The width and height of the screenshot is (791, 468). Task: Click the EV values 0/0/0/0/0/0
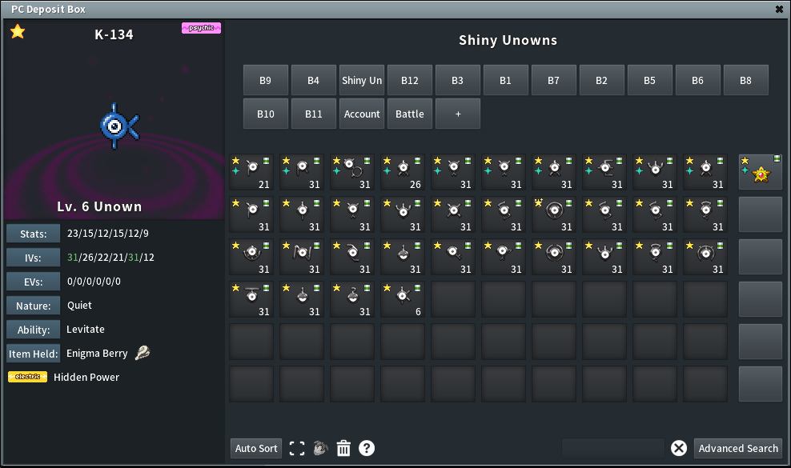tap(94, 282)
